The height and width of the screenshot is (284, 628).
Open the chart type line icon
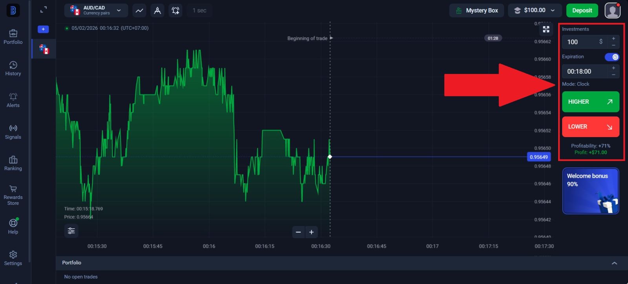click(x=139, y=11)
